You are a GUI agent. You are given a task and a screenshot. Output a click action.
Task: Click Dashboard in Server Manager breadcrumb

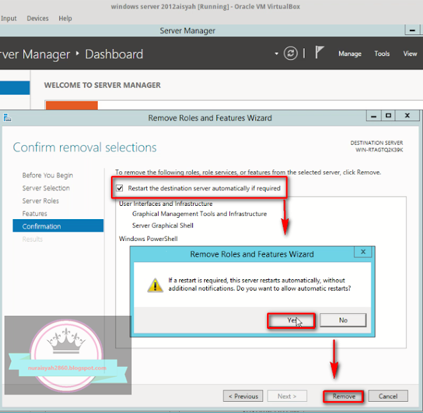[114, 54]
